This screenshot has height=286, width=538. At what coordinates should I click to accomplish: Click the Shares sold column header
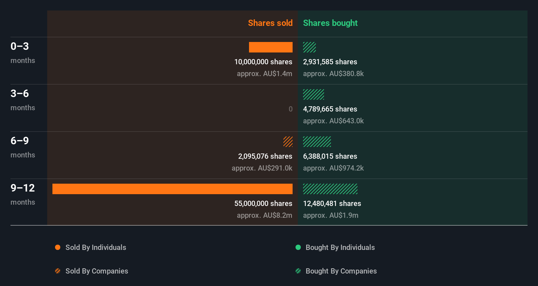tap(270, 23)
